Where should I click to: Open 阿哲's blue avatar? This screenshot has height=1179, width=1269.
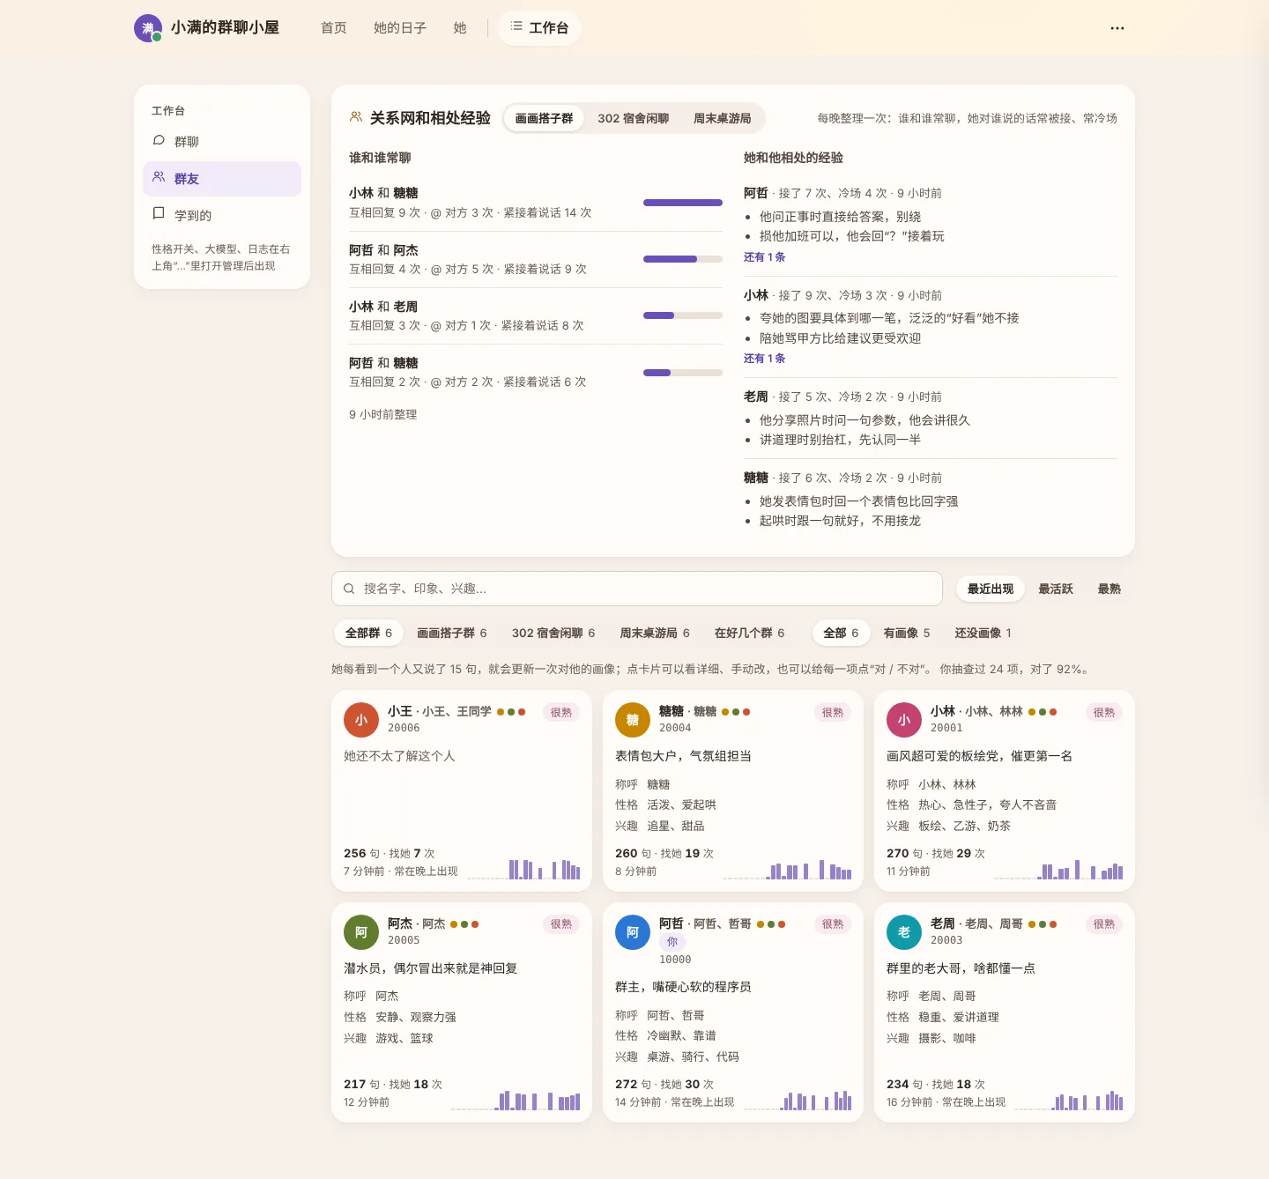[x=633, y=932]
